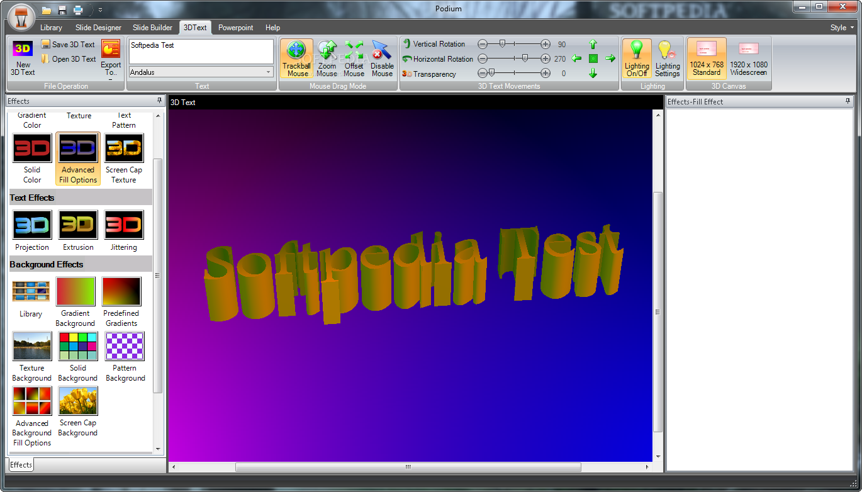Click the green center reset square

click(x=593, y=59)
